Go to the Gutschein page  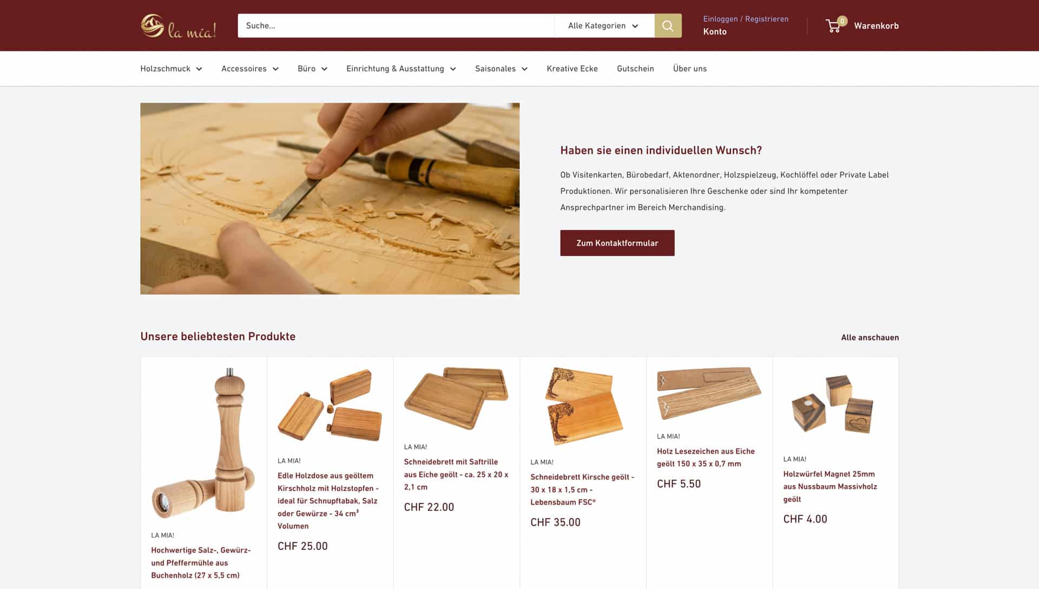click(x=635, y=69)
